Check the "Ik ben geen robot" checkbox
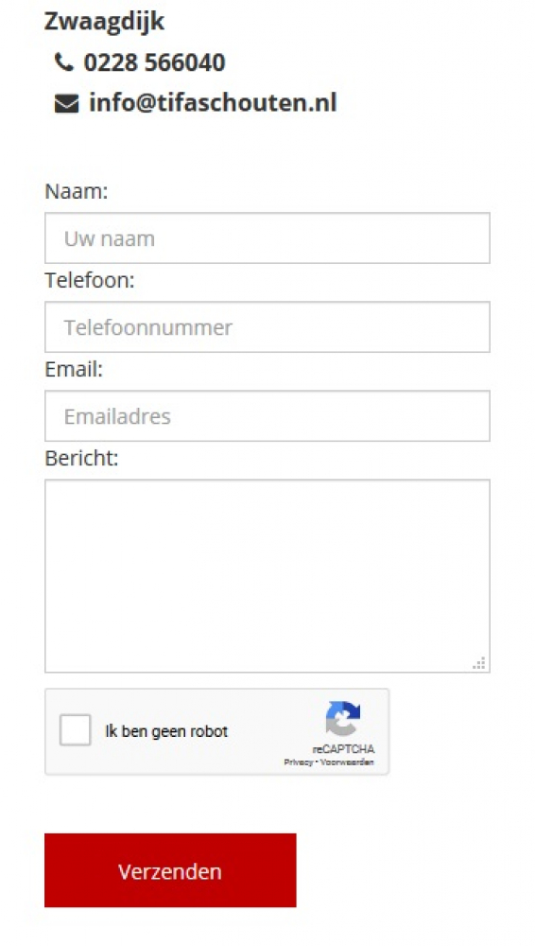The width and height of the screenshot is (535, 946). 75,730
